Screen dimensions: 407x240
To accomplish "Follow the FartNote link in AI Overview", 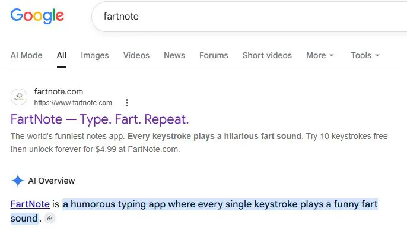I will [30, 204].
